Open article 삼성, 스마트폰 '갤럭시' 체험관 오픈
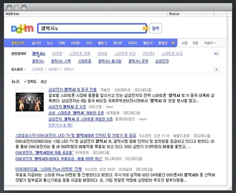236x193 pixels. tap(76, 113)
